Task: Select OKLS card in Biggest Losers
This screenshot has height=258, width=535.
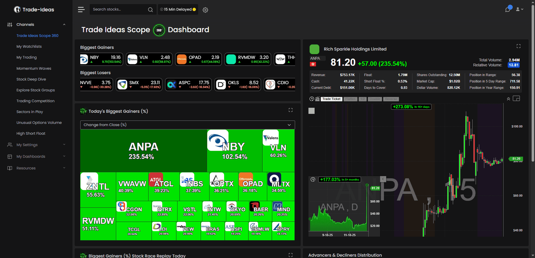Action: (x=238, y=85)
